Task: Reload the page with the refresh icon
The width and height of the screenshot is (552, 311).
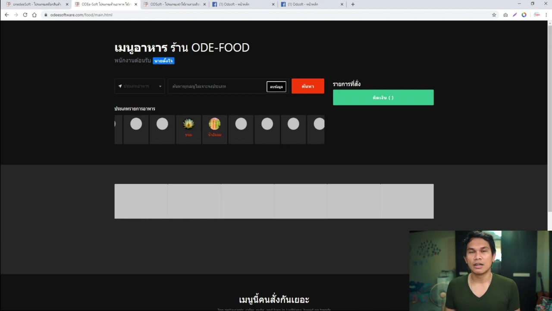Action: pyautogui.click(x=25, y=15)
